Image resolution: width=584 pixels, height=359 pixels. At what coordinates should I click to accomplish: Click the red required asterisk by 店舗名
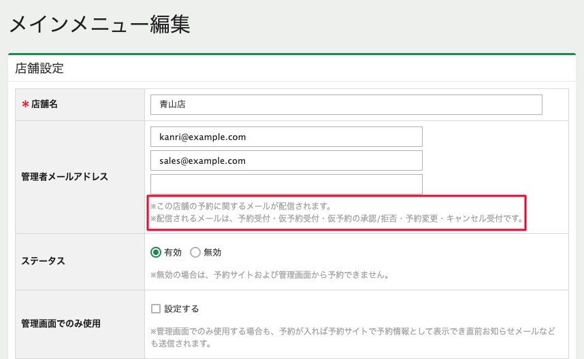click(x=25, y=105)
